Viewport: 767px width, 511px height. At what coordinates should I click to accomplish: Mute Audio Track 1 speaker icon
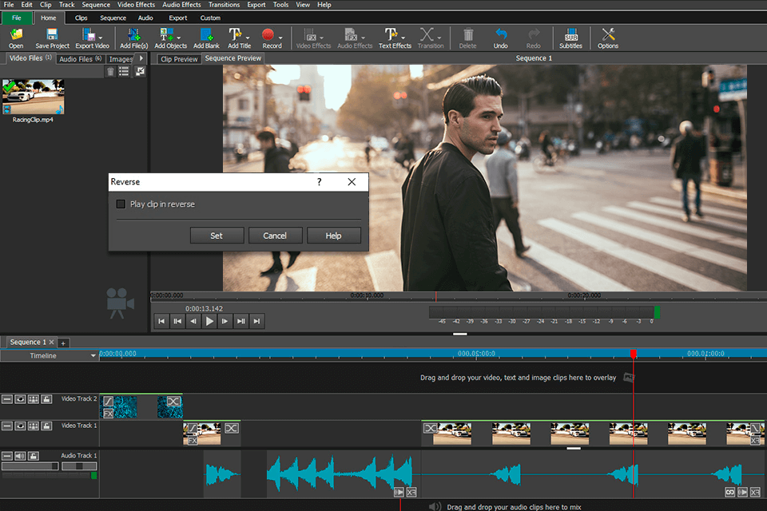coord(21,456)
